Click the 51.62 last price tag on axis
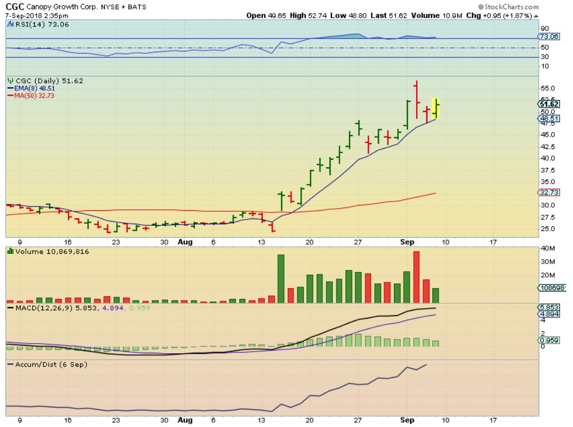The width and height of the screenshot is (573, 427). [549, 104]
